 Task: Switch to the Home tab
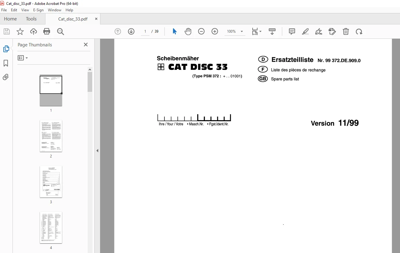pyautogui.click(x=10, y=19)
